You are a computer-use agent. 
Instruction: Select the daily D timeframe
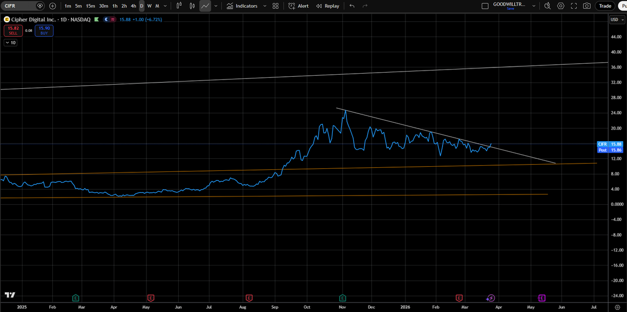click(x=142, y=6)
